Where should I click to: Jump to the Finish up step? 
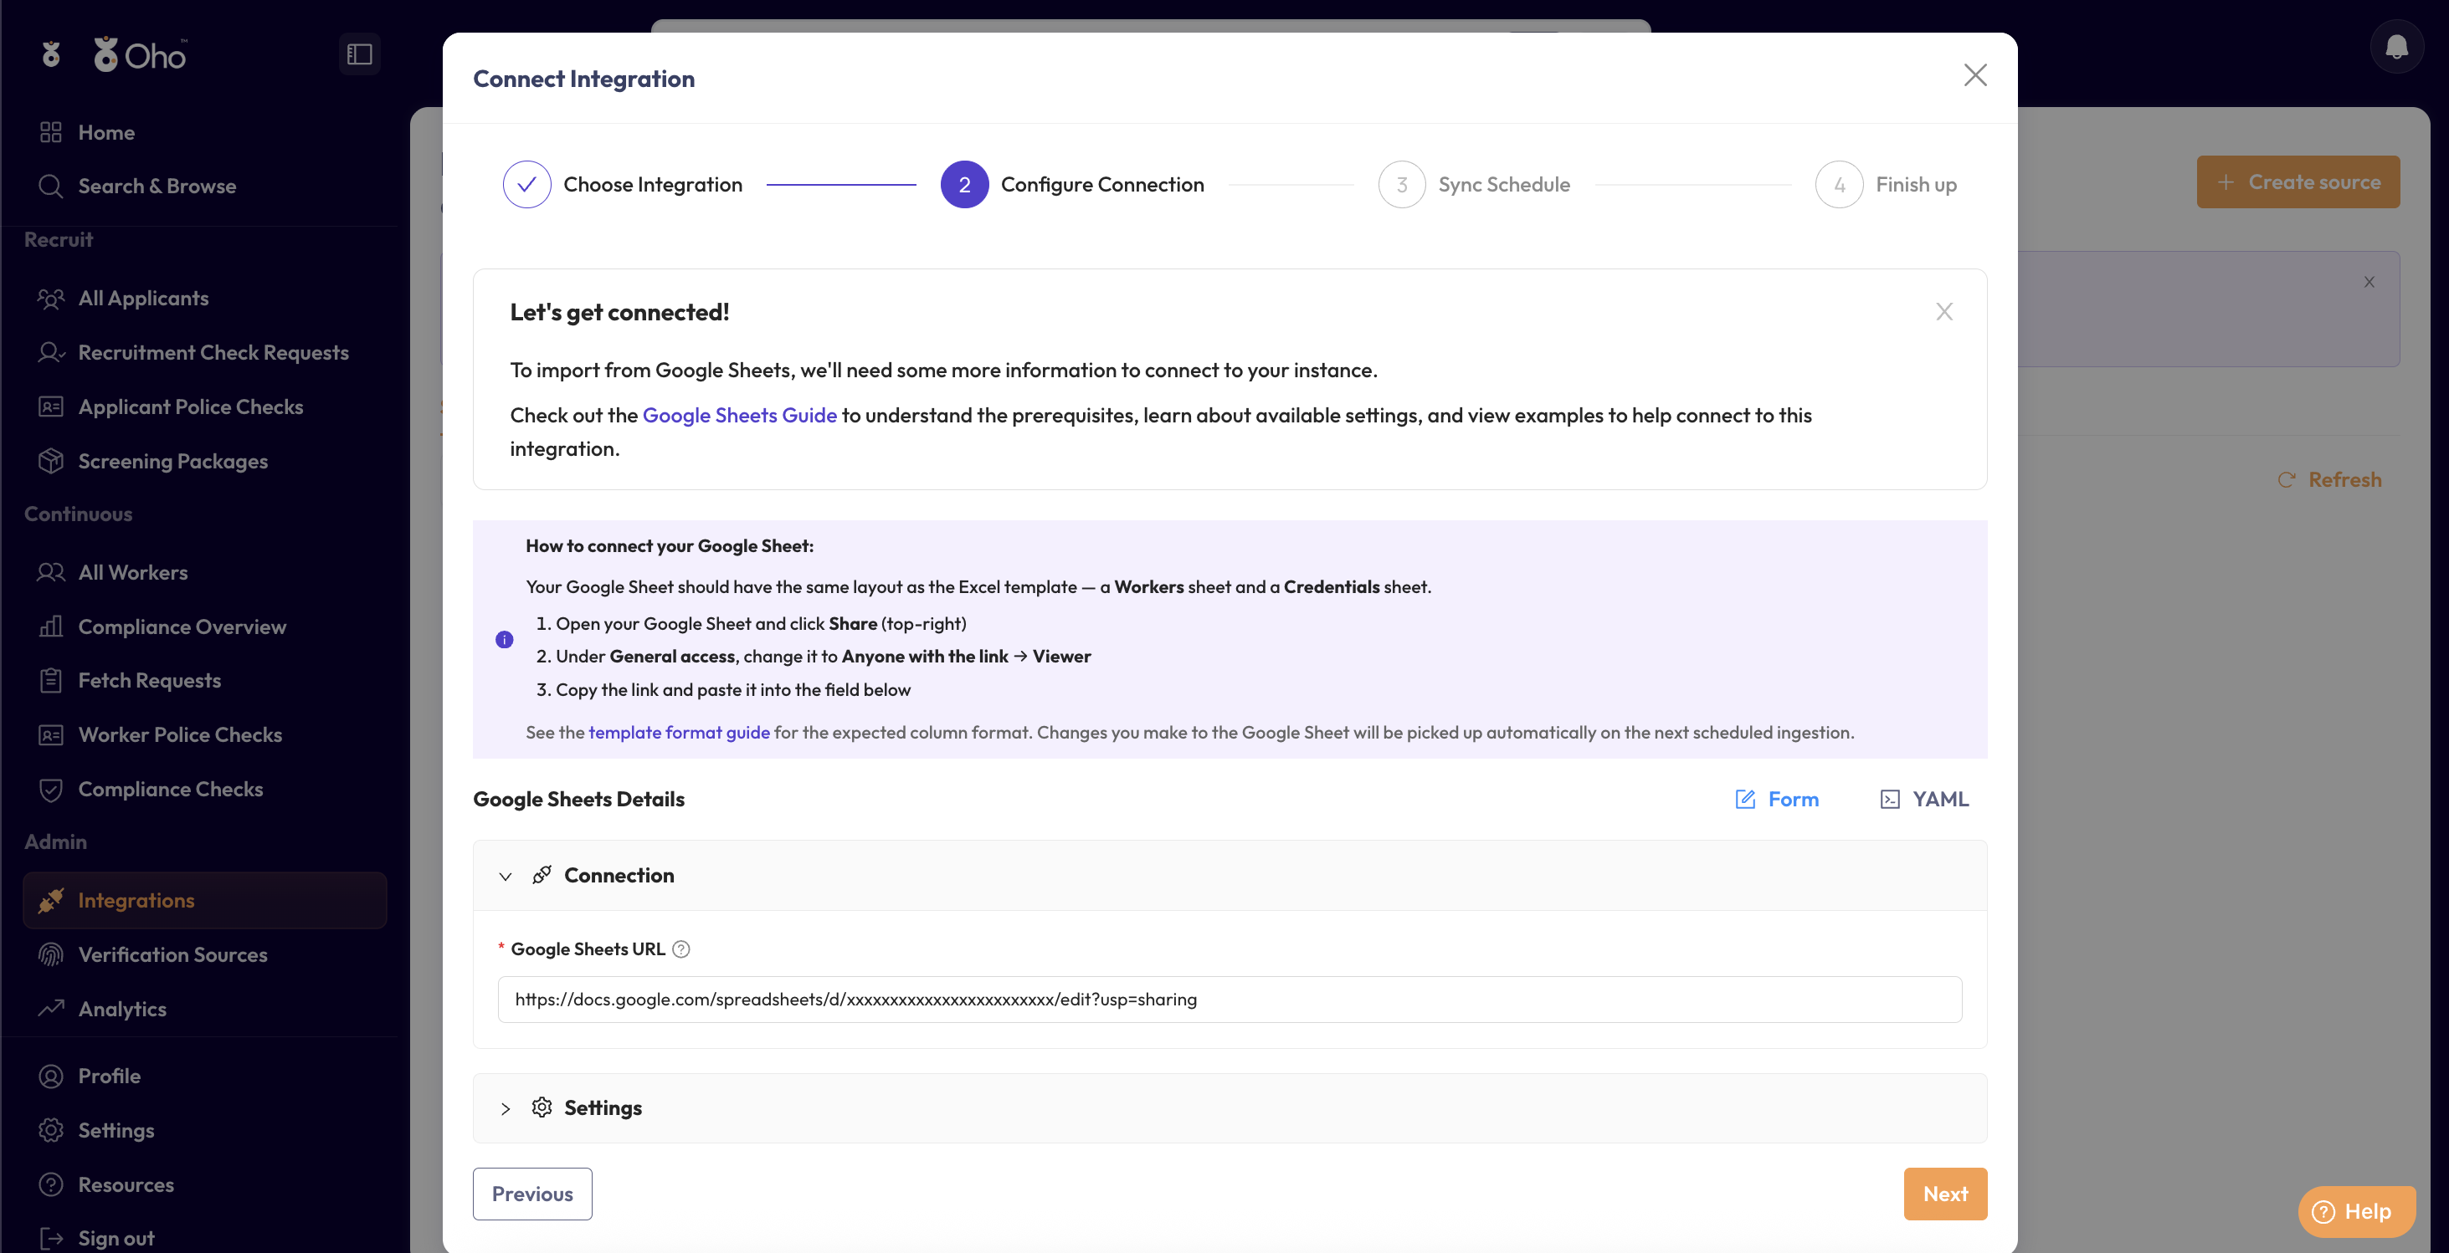(1887, 184)
